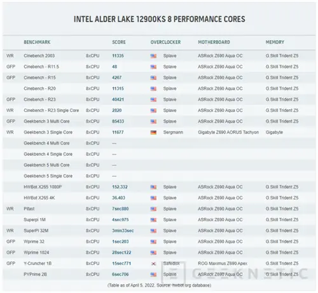Click the overclocker name Sergmann
318x293 pixels.
pyautogui.click(x=173, y=132)
